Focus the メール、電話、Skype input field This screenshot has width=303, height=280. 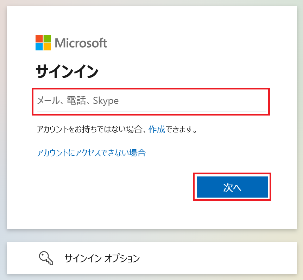(x=151, y=101)
